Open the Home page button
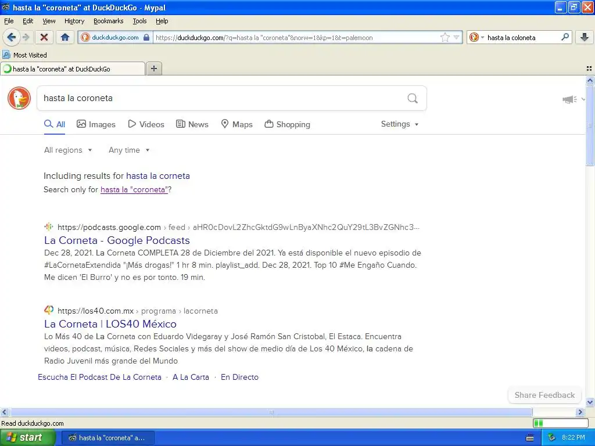 point(65,37)
